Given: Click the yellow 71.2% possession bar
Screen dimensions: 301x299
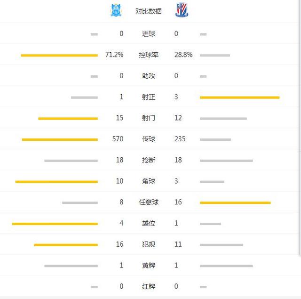Looking at the screenshot, I should (x=59, y=56).
